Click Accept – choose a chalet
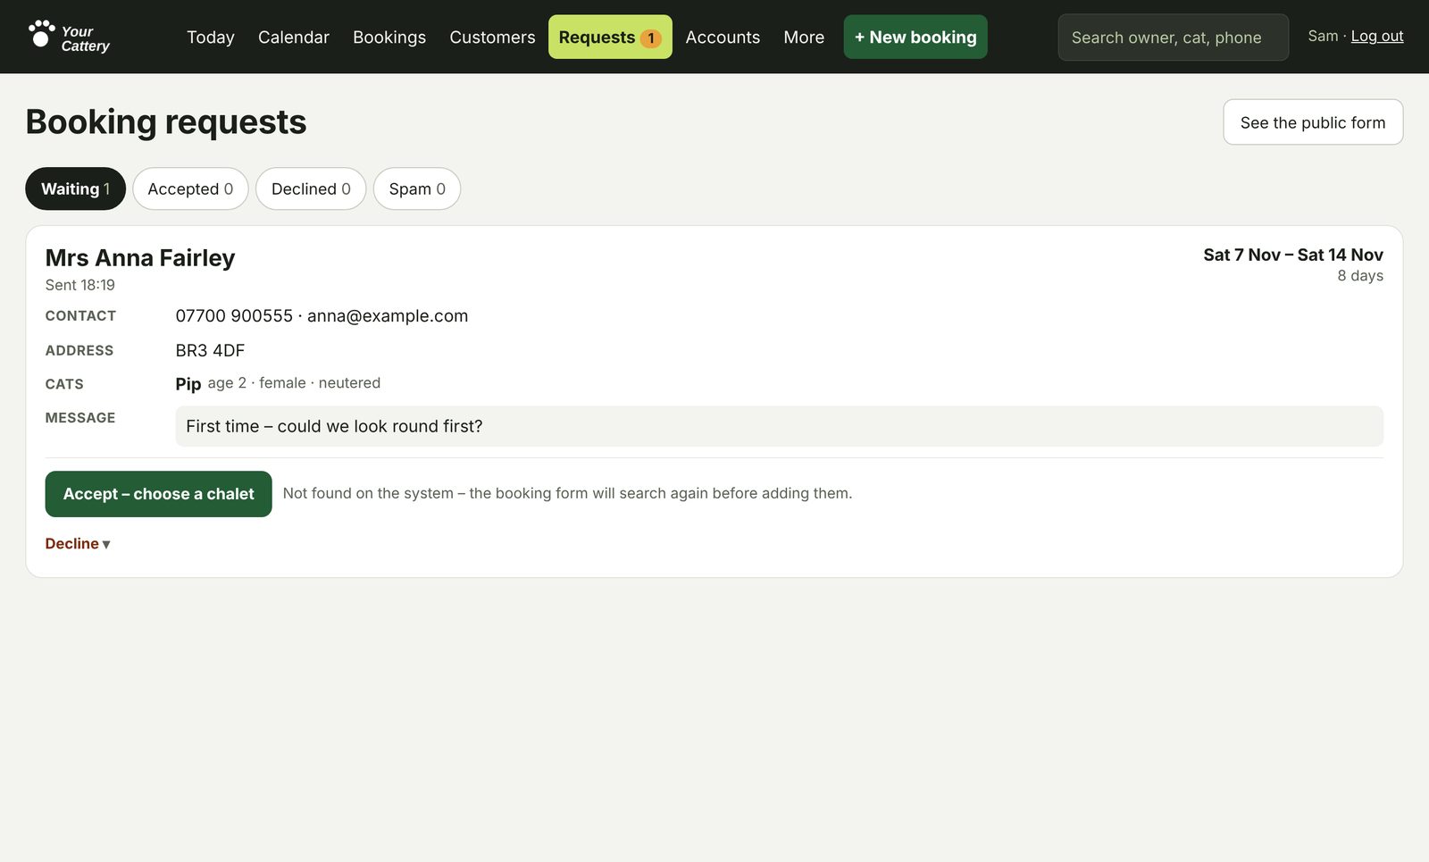This screenshot has width=1429, height=862. click(x=158, y=494)
